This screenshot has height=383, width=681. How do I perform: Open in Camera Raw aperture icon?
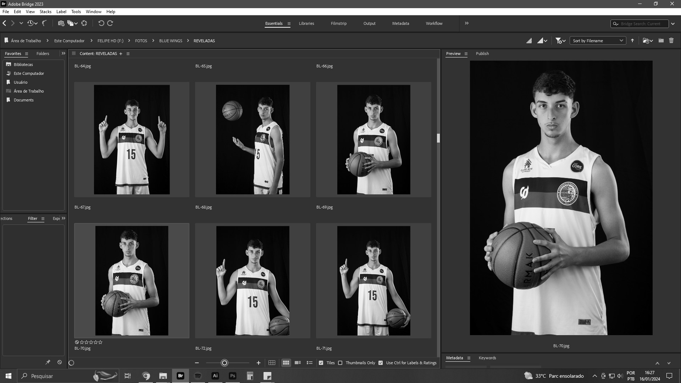pos(84,23)
